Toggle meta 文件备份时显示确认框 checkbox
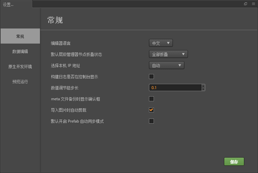 (x=151, y=99)
